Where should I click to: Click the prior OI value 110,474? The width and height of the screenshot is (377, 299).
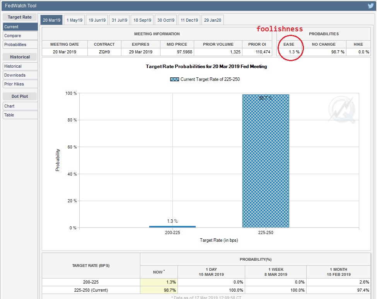pos(263,52)
